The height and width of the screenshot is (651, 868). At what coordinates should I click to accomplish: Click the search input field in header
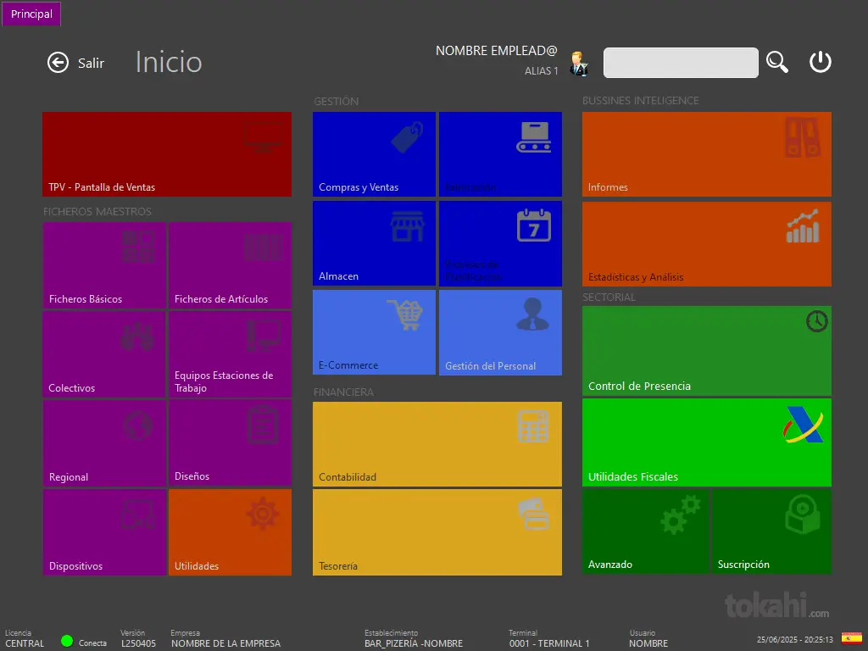coord(681,63)
